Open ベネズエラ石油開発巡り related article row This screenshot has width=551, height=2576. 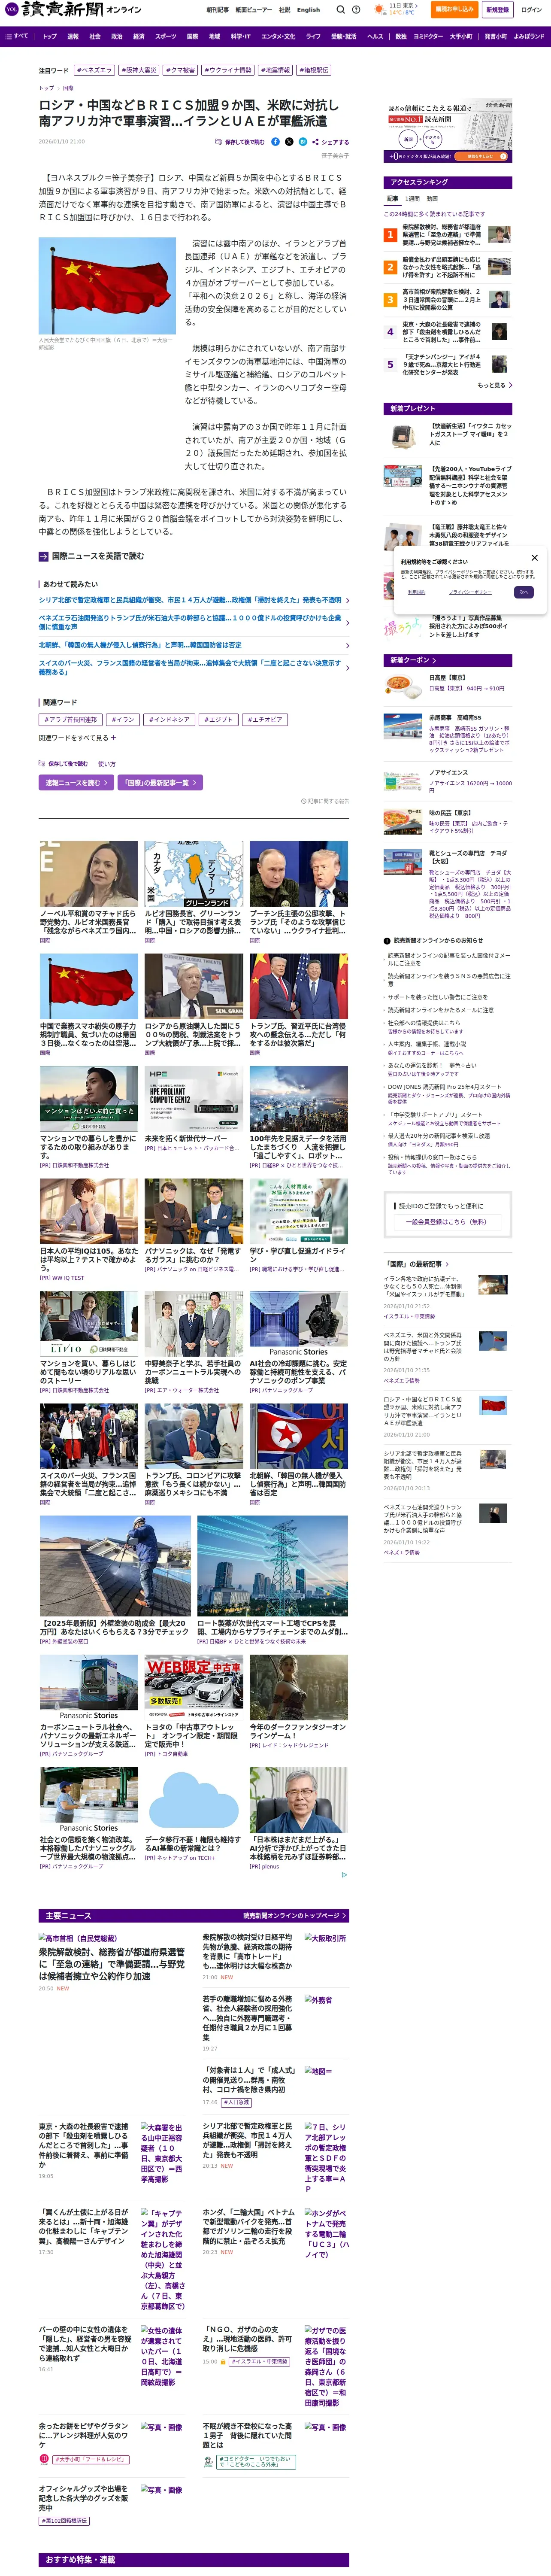point(194,622)
